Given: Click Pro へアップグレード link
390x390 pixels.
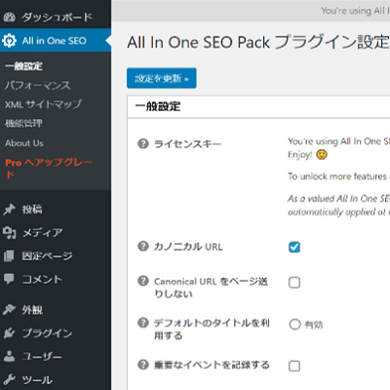Looking at the screenshot, I should 49,169.
